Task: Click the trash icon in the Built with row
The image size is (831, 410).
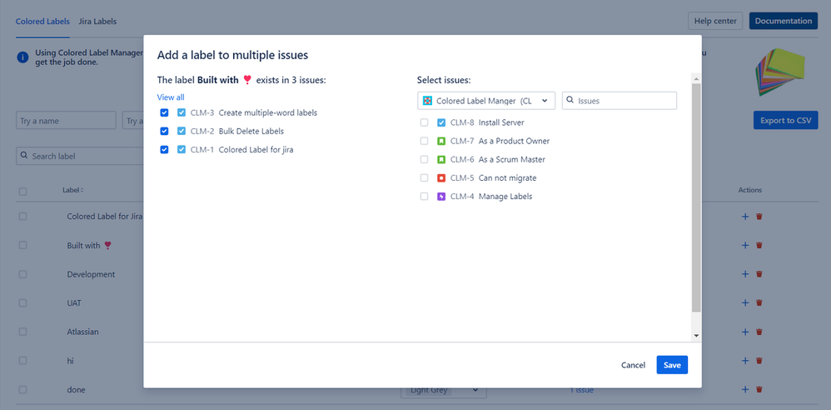Action: (x=759, y=245)
